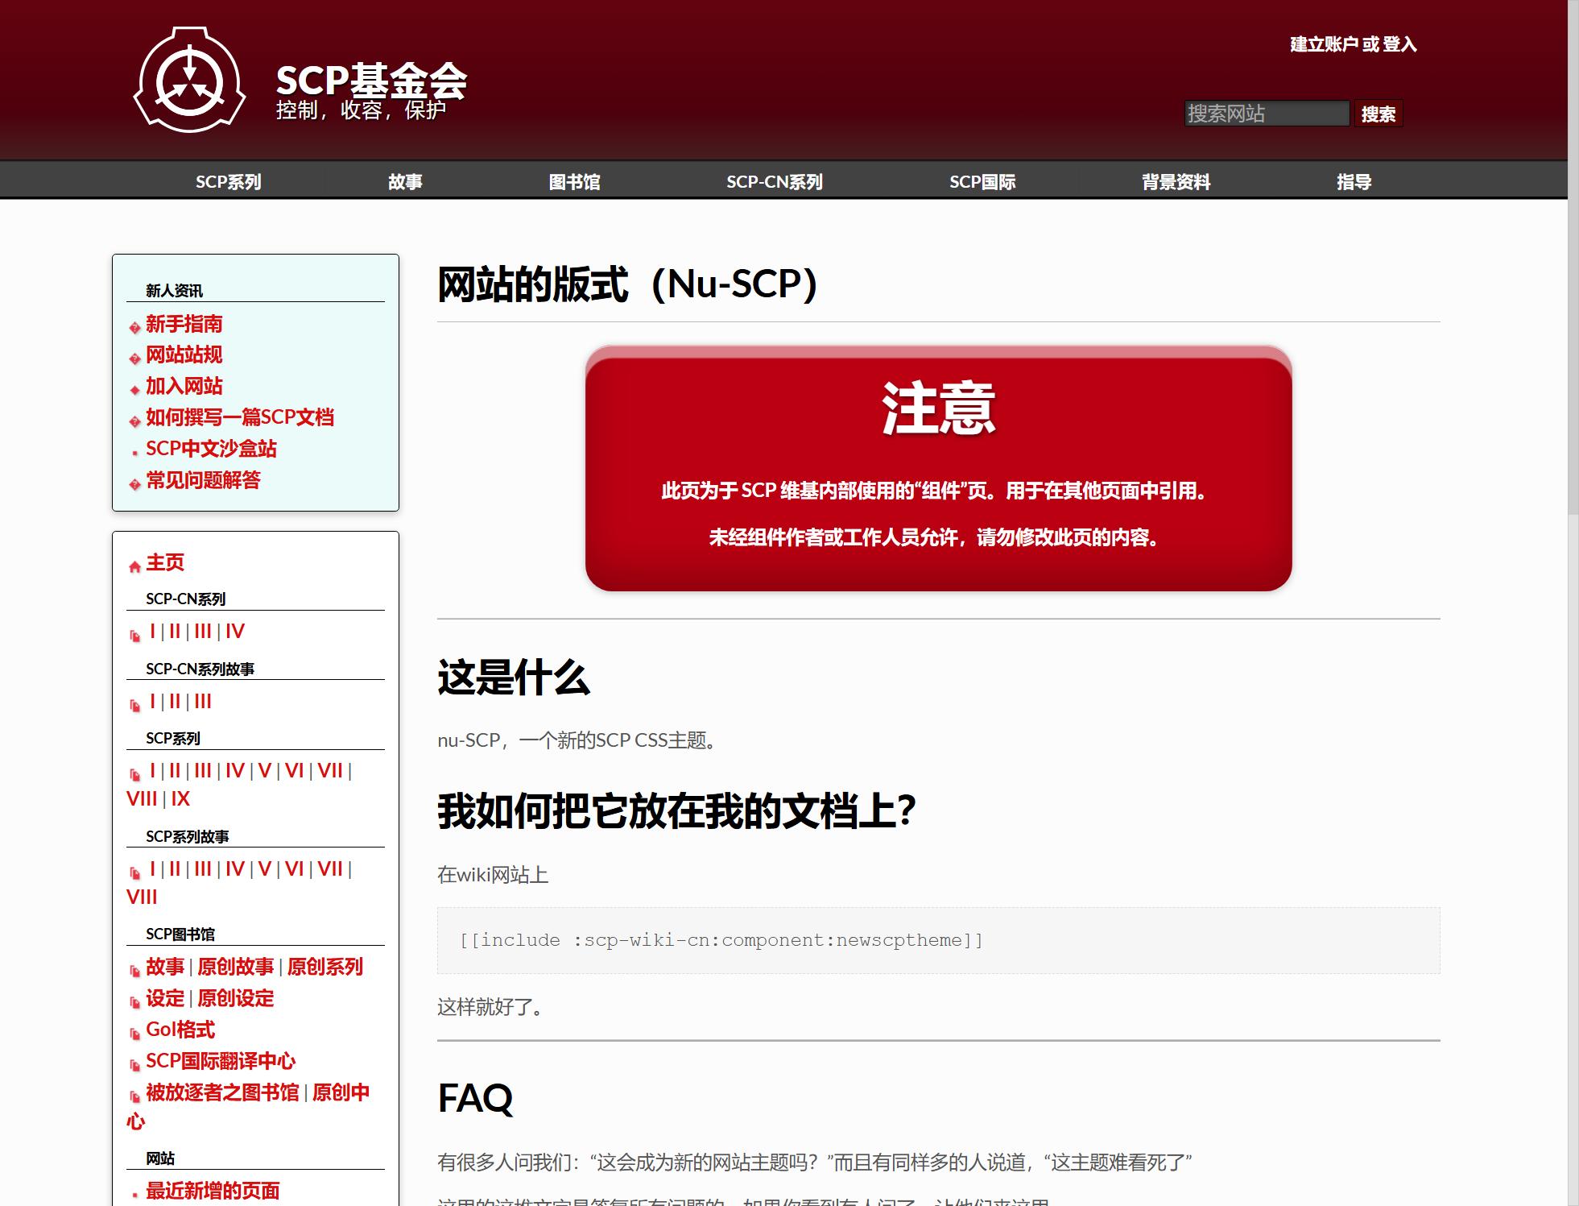Click the 建立账户 link
The width and height of the screenshot is (1579, 1206).
pos(1324,44)
